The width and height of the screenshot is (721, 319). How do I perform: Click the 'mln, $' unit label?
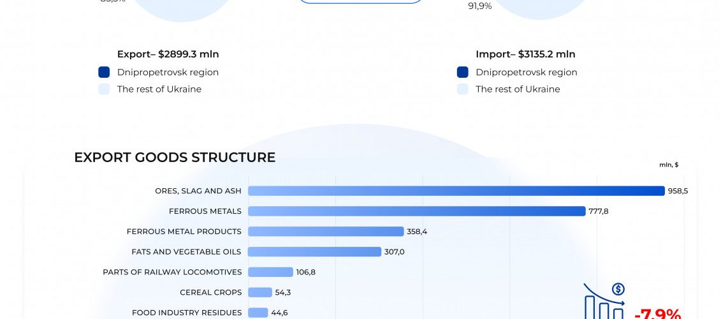pos(669,165)
